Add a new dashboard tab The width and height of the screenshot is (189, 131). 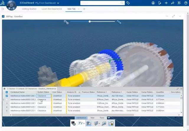(84, 9)
